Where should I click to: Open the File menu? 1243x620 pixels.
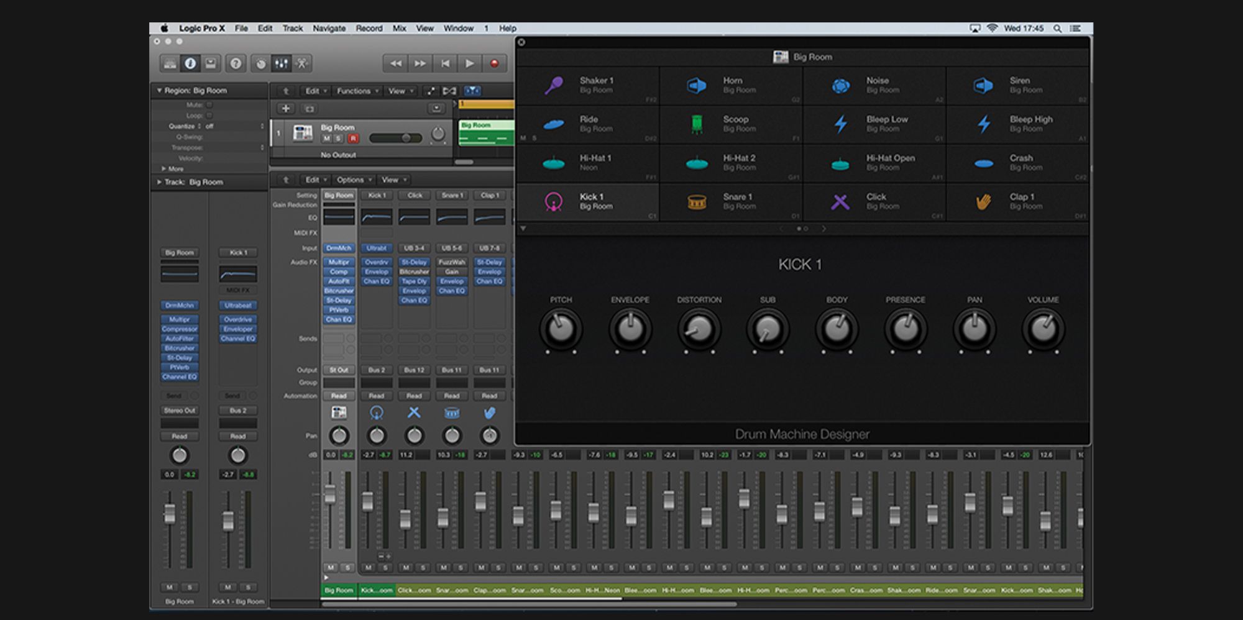click(241, 28)
